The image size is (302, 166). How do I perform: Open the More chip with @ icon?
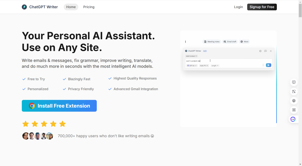pos(244,42)
